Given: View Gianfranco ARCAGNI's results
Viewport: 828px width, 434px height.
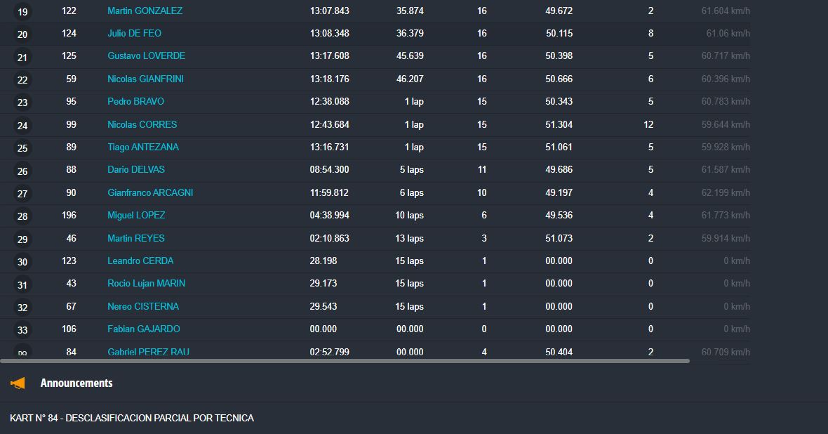Looking at the screenshot, I should (150, 193).
